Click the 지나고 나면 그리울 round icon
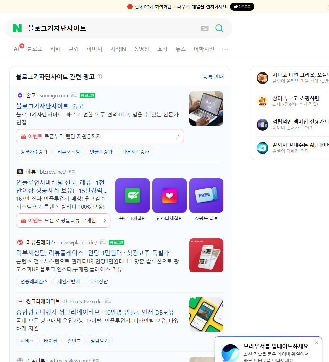The height and width of the screenshot is (362, 329). [x=263, y=78]
